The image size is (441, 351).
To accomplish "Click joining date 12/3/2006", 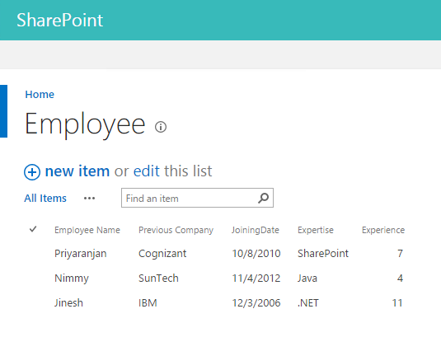I will coord(256,303).
